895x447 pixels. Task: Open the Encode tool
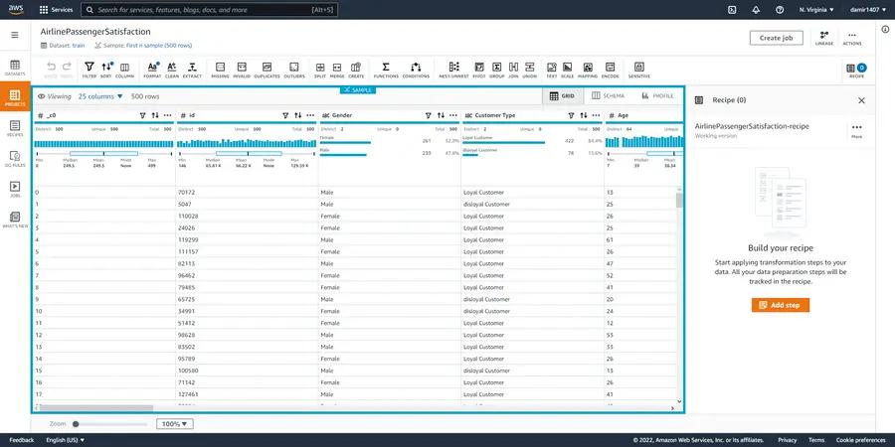coord(611,70)
